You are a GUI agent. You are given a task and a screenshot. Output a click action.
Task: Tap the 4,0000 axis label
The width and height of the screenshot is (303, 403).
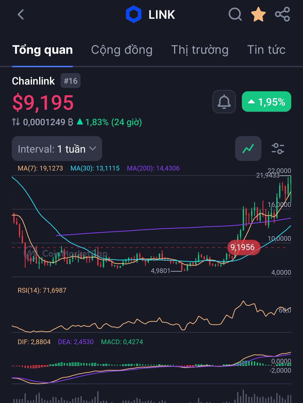coord(281,273)
